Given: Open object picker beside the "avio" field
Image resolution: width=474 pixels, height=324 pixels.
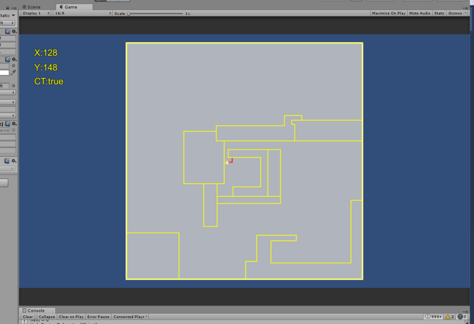Looking at the screenshot, I should (13, 130).
